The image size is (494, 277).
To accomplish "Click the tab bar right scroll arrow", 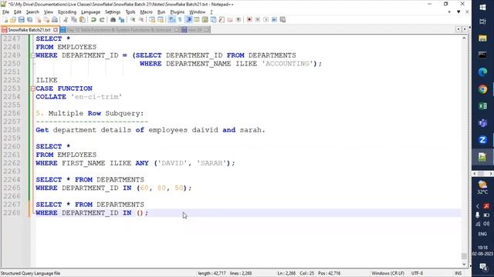I will [465, 29].
